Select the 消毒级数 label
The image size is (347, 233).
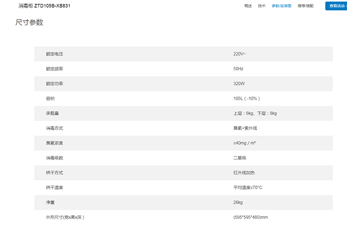click(54, 158)
